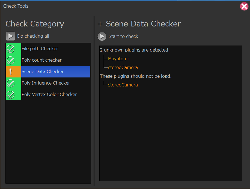The height and width of the screenshot is (189, 250).
Task: Select the Mayatomr plugin entry
Action: pyautogui.click(x=118, y=59)
